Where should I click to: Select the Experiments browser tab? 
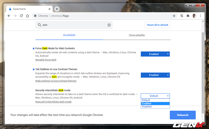29,9
